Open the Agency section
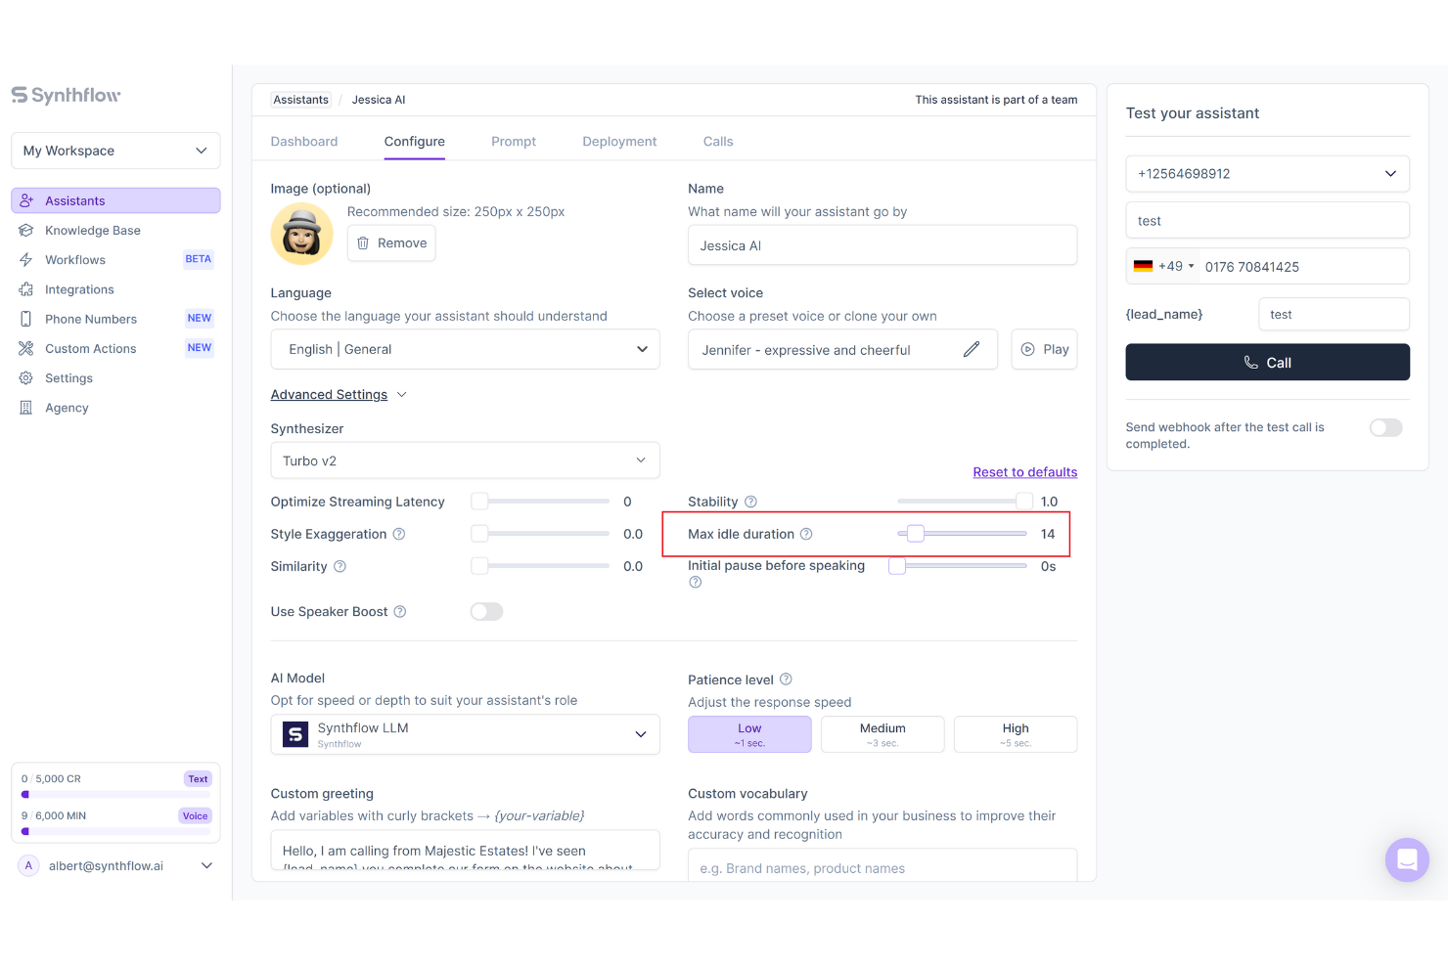The width and height of the screenshot is (1448, 965). click(x=66, y=408)
